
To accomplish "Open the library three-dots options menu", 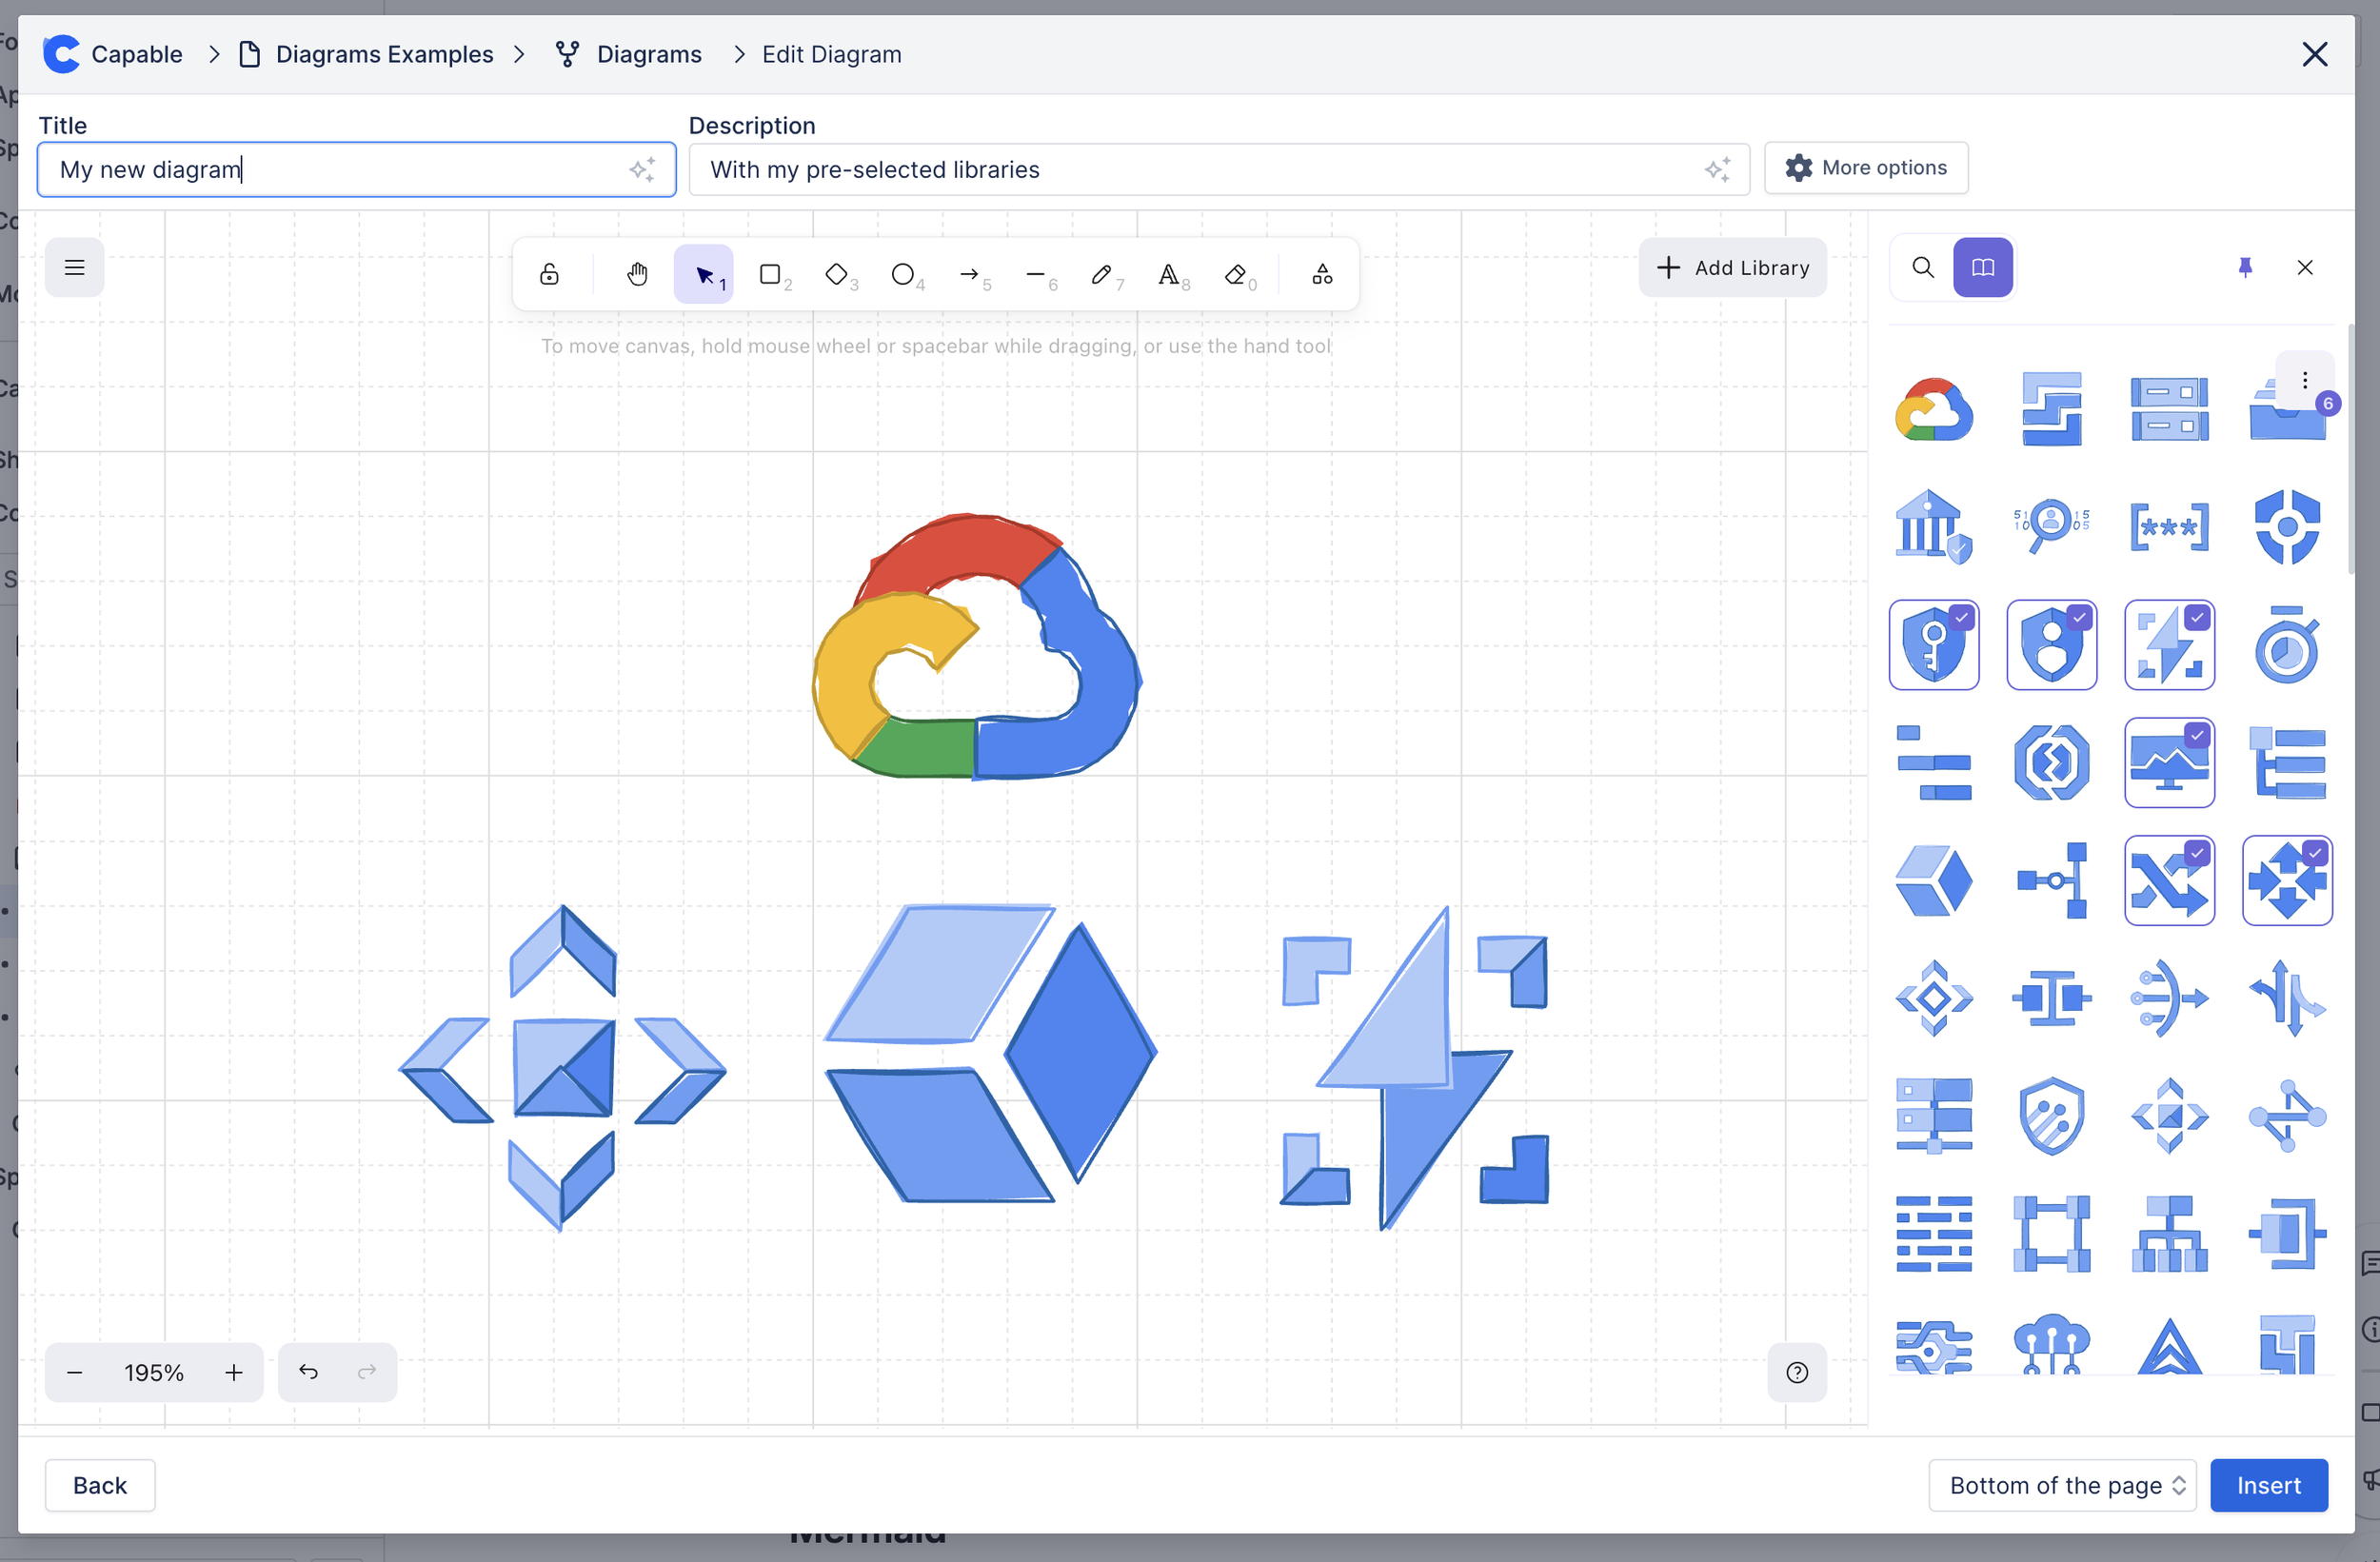I will pos(2305,380).
